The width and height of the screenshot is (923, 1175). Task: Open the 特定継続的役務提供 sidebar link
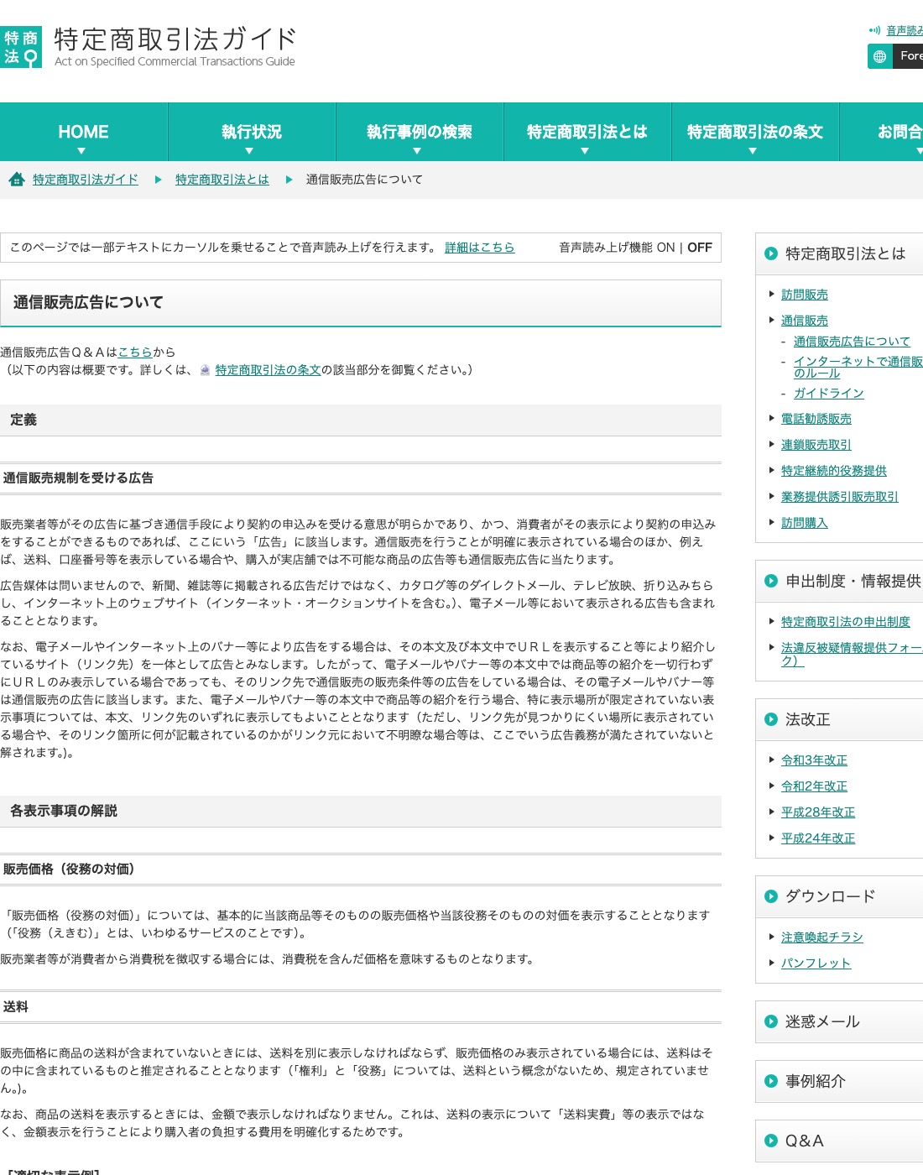834,471
